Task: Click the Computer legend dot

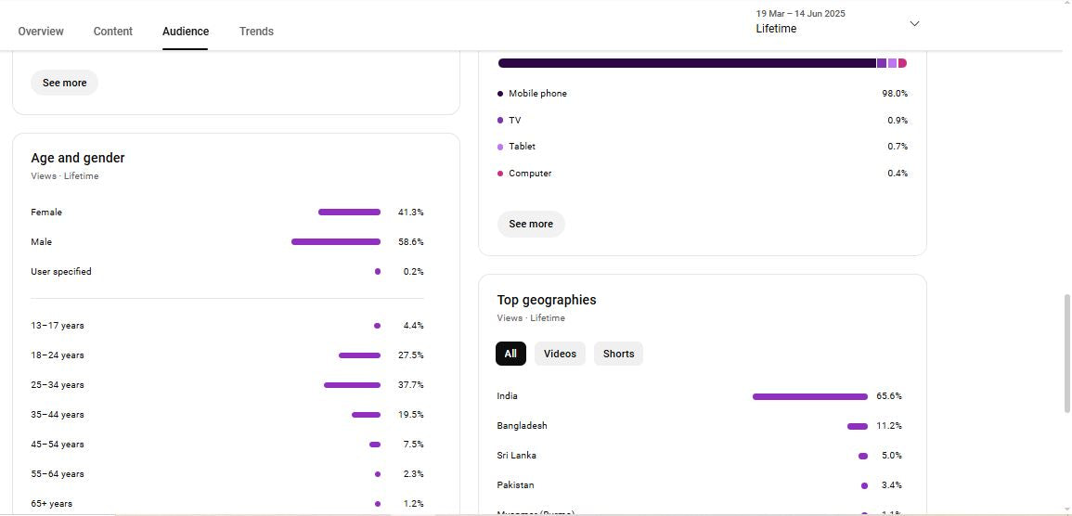Action: (x=500, y=174)
